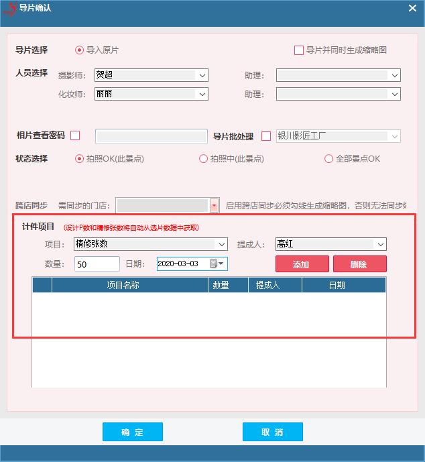The height and width of the screenshot is (462, 425).
Task: Enable 导片并同时生成缩略图 checkbox
Action: 299,50
